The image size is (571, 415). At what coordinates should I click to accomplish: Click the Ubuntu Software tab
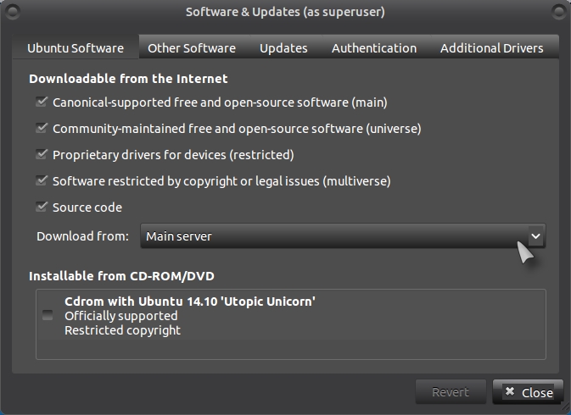point(76,48)
